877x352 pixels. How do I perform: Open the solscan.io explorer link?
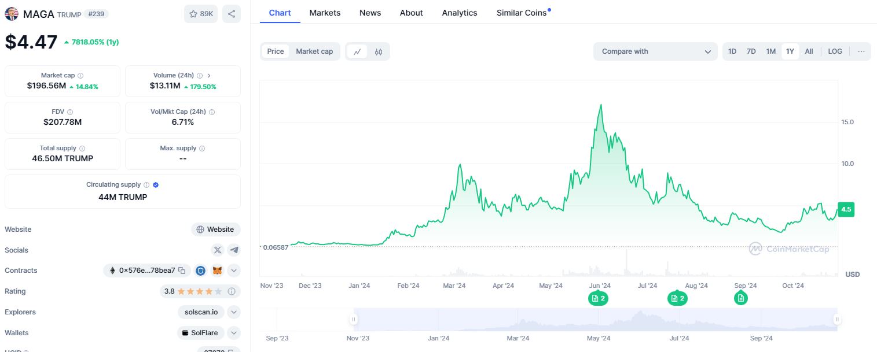point(201,312)
